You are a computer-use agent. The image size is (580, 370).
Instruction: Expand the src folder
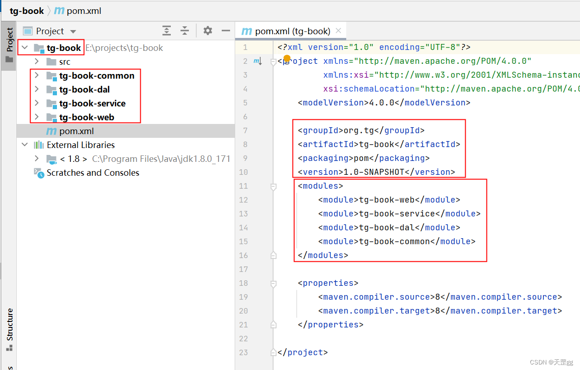[x=37, y=62]
